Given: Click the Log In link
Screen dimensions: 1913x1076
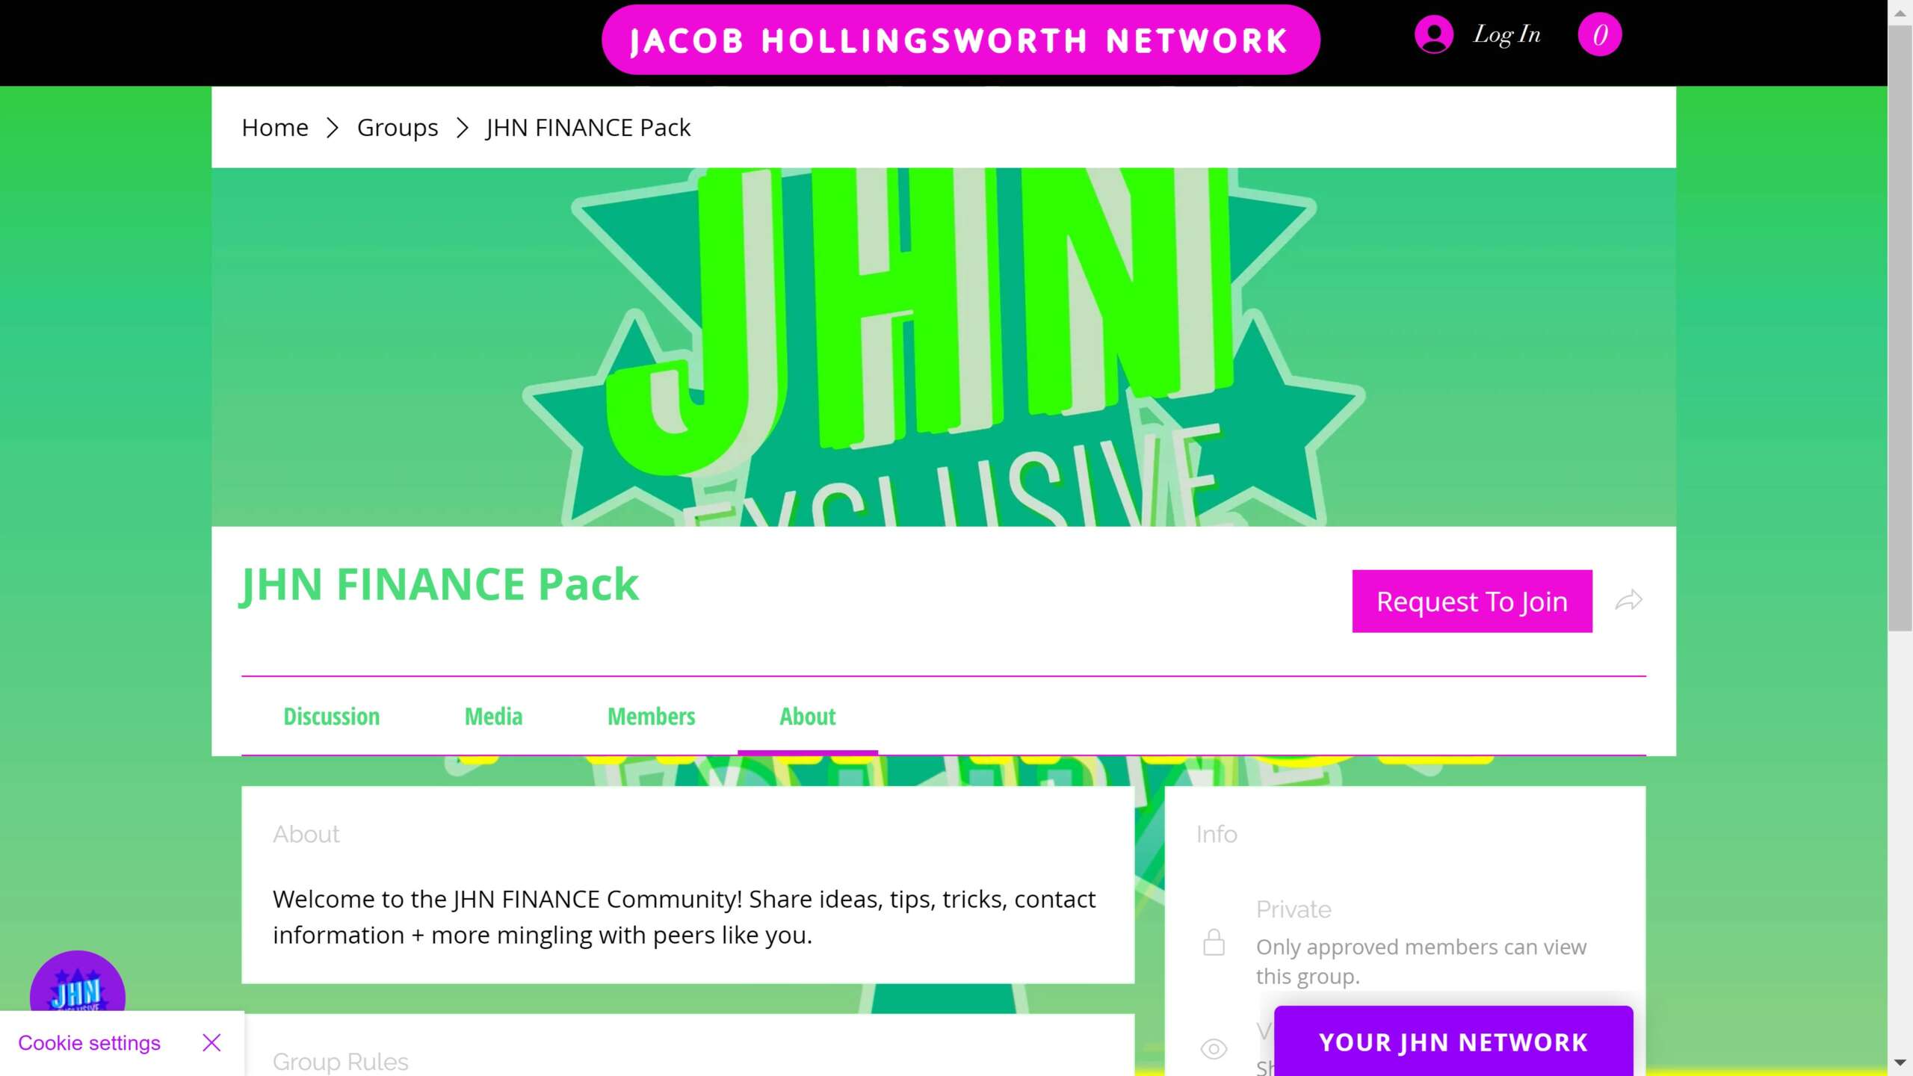Looking at the screenshot, I should pyautogui.click(x=1506, y=34).
